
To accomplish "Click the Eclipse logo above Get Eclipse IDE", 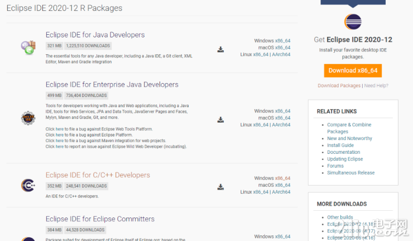I will point(353,22).
